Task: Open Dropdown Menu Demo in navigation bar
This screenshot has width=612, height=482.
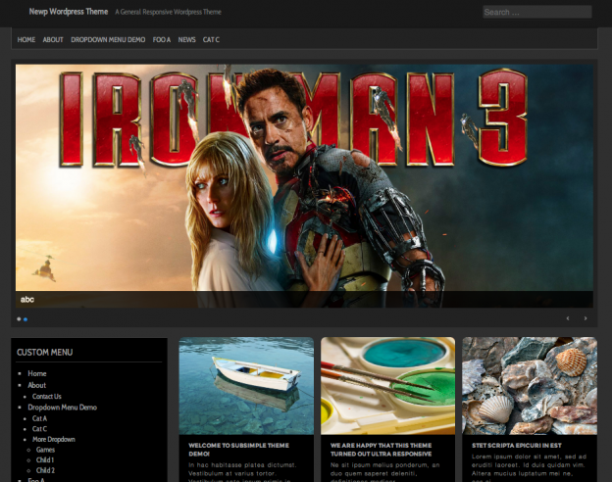Action: 108,40
